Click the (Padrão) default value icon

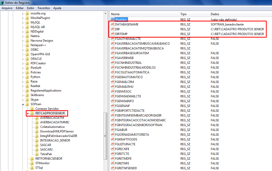tap(113, 19)
